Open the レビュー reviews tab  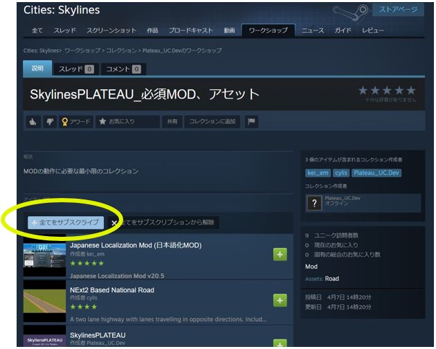point(373,30)
